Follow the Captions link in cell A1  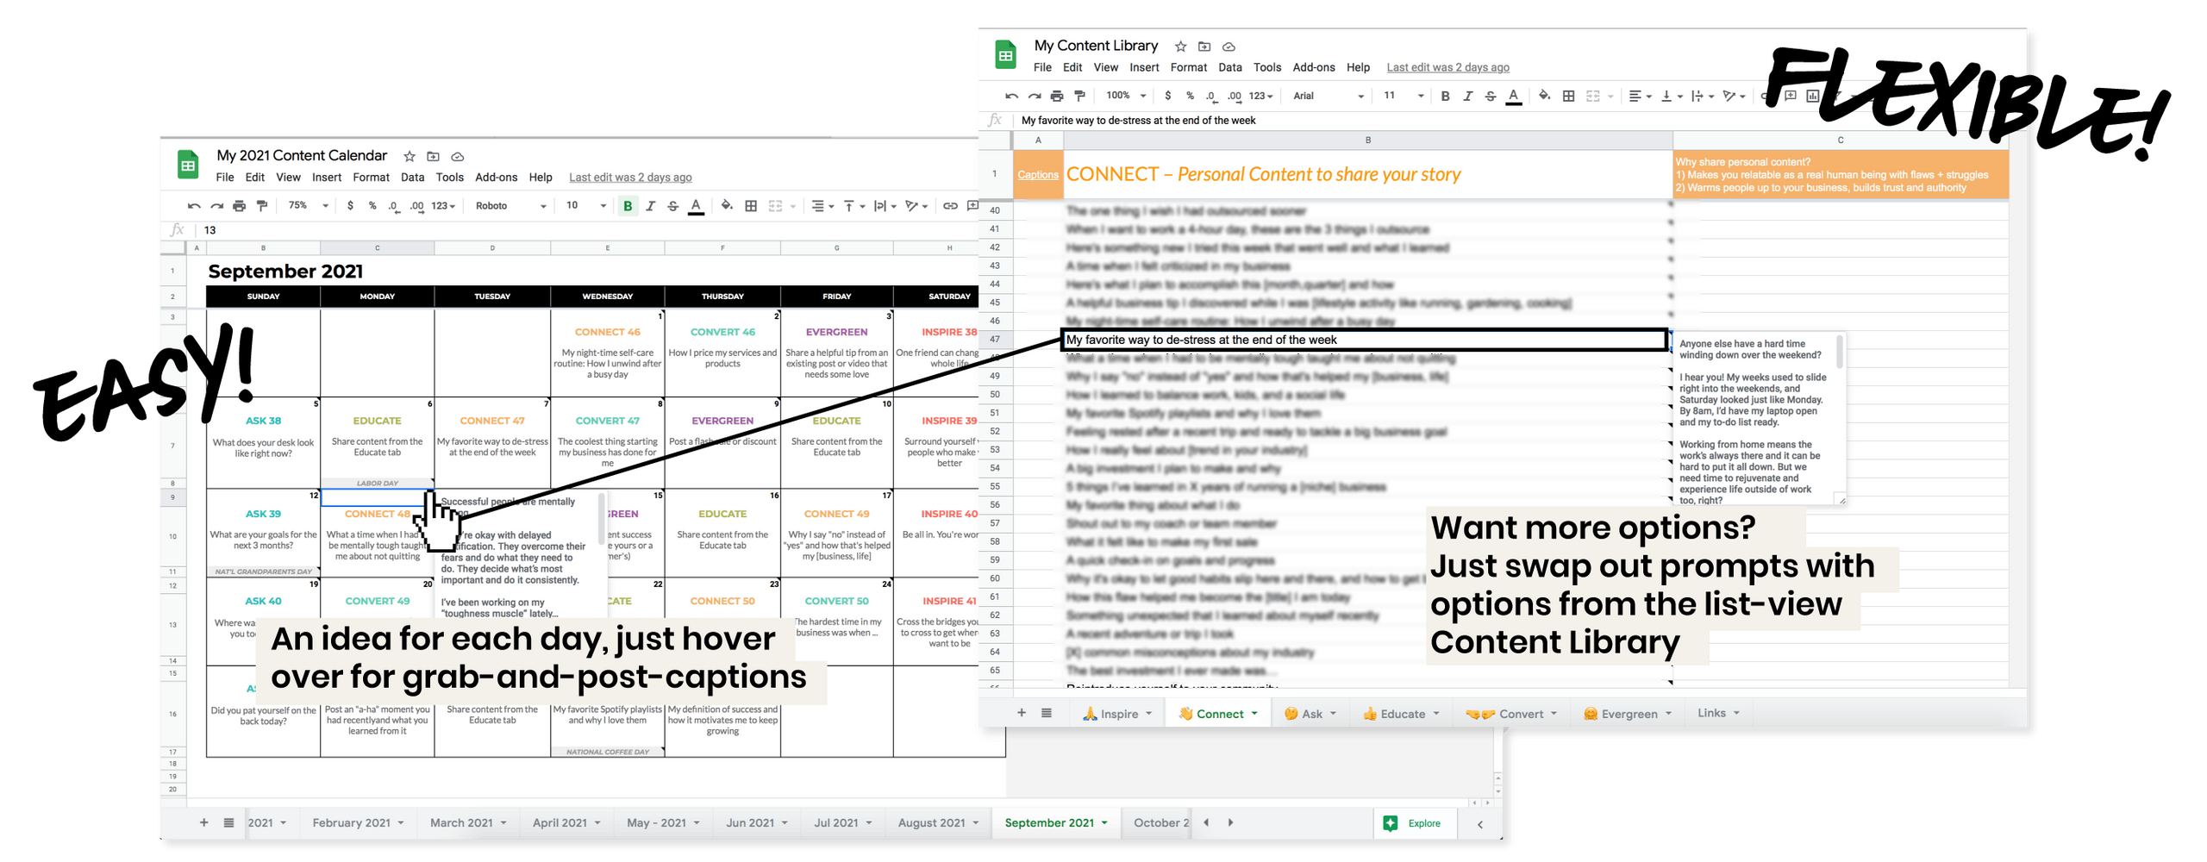1038,175
